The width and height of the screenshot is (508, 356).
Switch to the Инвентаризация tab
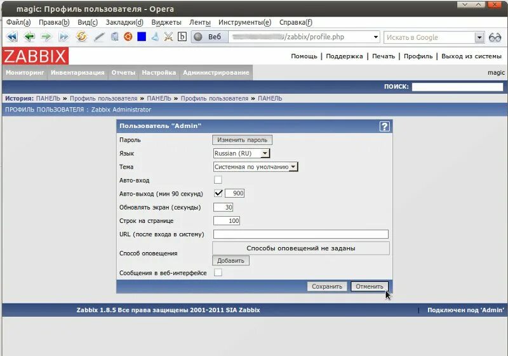(x=77, y=73)
